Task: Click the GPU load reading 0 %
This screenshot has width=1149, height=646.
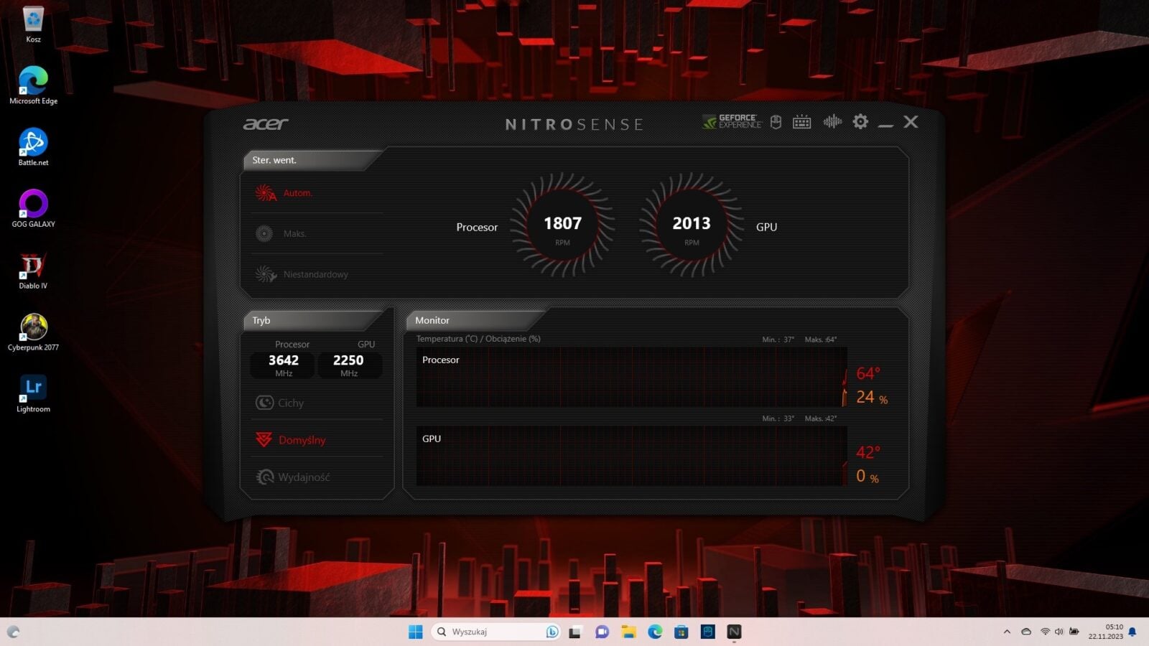Action: point(867,476)
